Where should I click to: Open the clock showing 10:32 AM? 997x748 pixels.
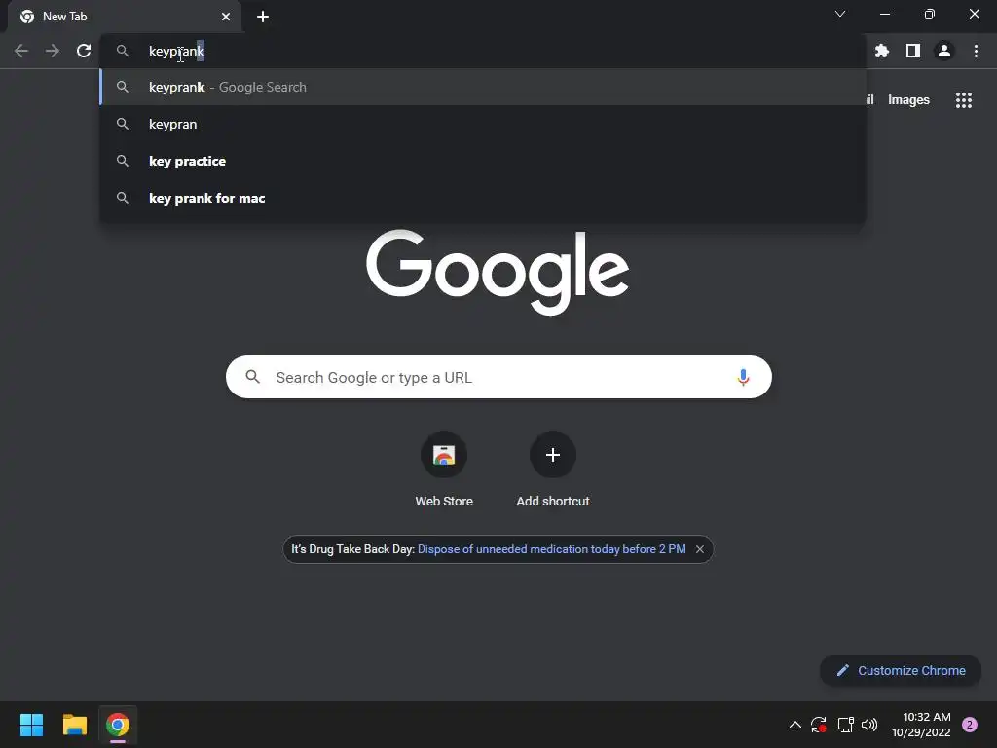coord(921,725)
